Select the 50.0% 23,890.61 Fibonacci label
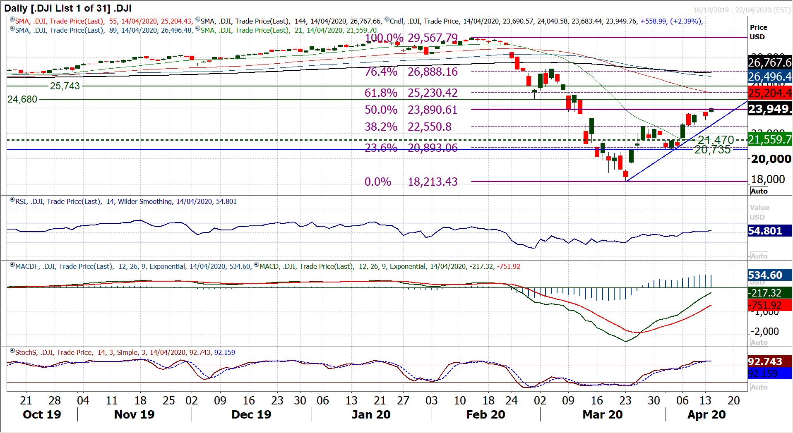This screenshot has width=793, height=433. [x=411, y=110]
